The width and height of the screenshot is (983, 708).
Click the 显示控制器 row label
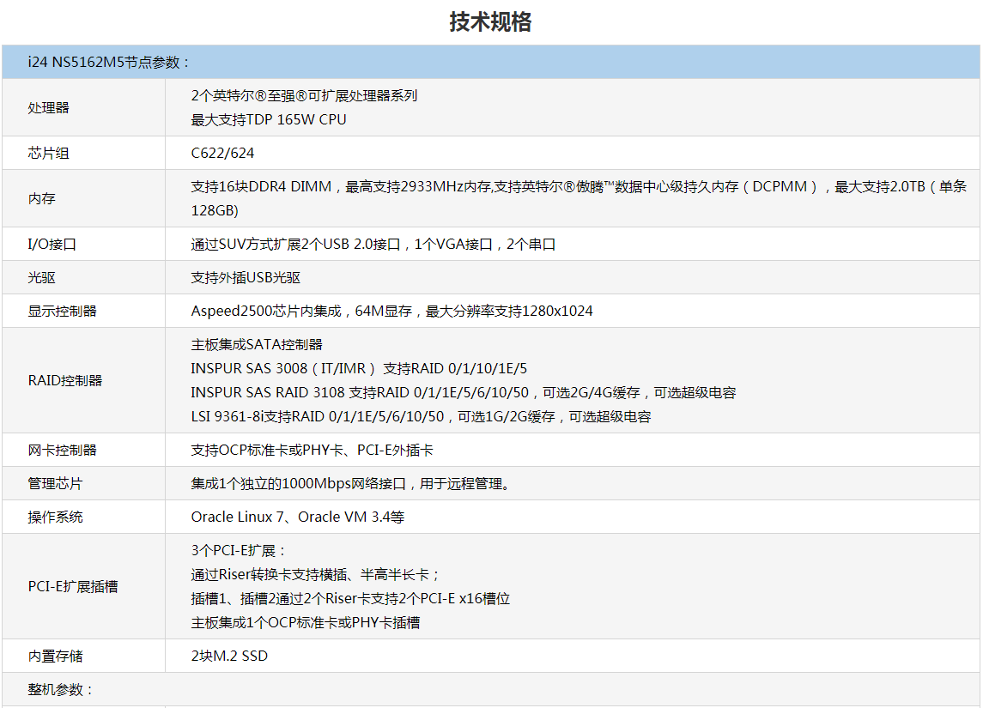click(62, 312)
